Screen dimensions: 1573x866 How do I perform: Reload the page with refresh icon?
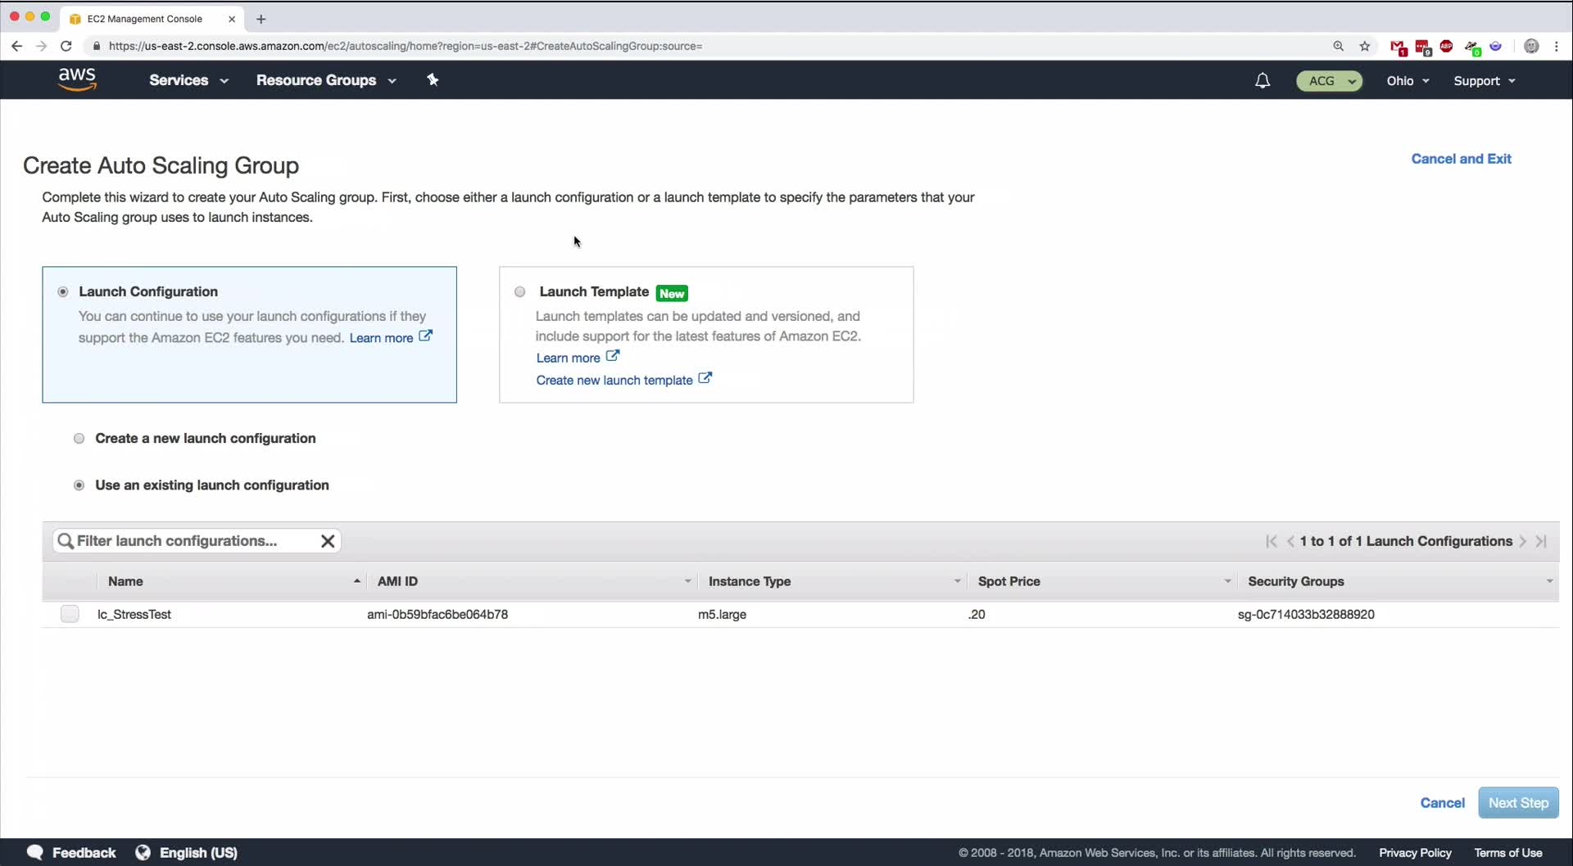[x=66, y=46]
